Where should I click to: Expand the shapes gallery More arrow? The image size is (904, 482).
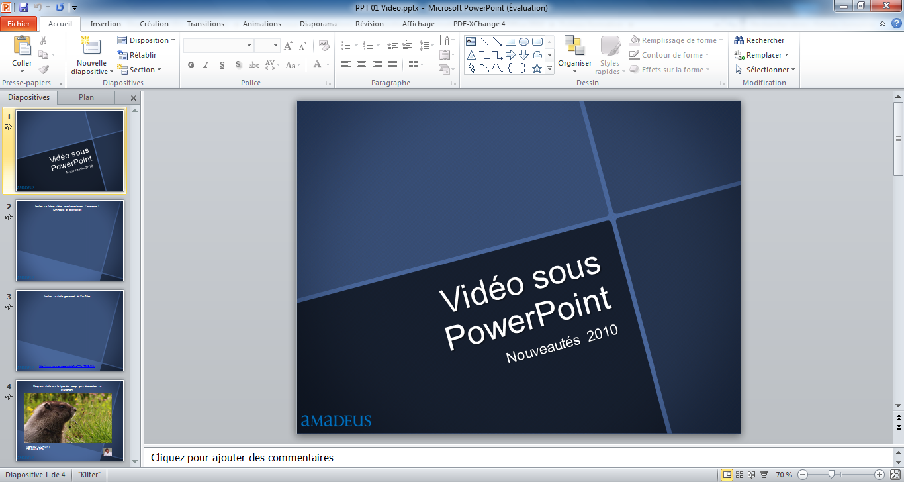(x=550, y=68)
